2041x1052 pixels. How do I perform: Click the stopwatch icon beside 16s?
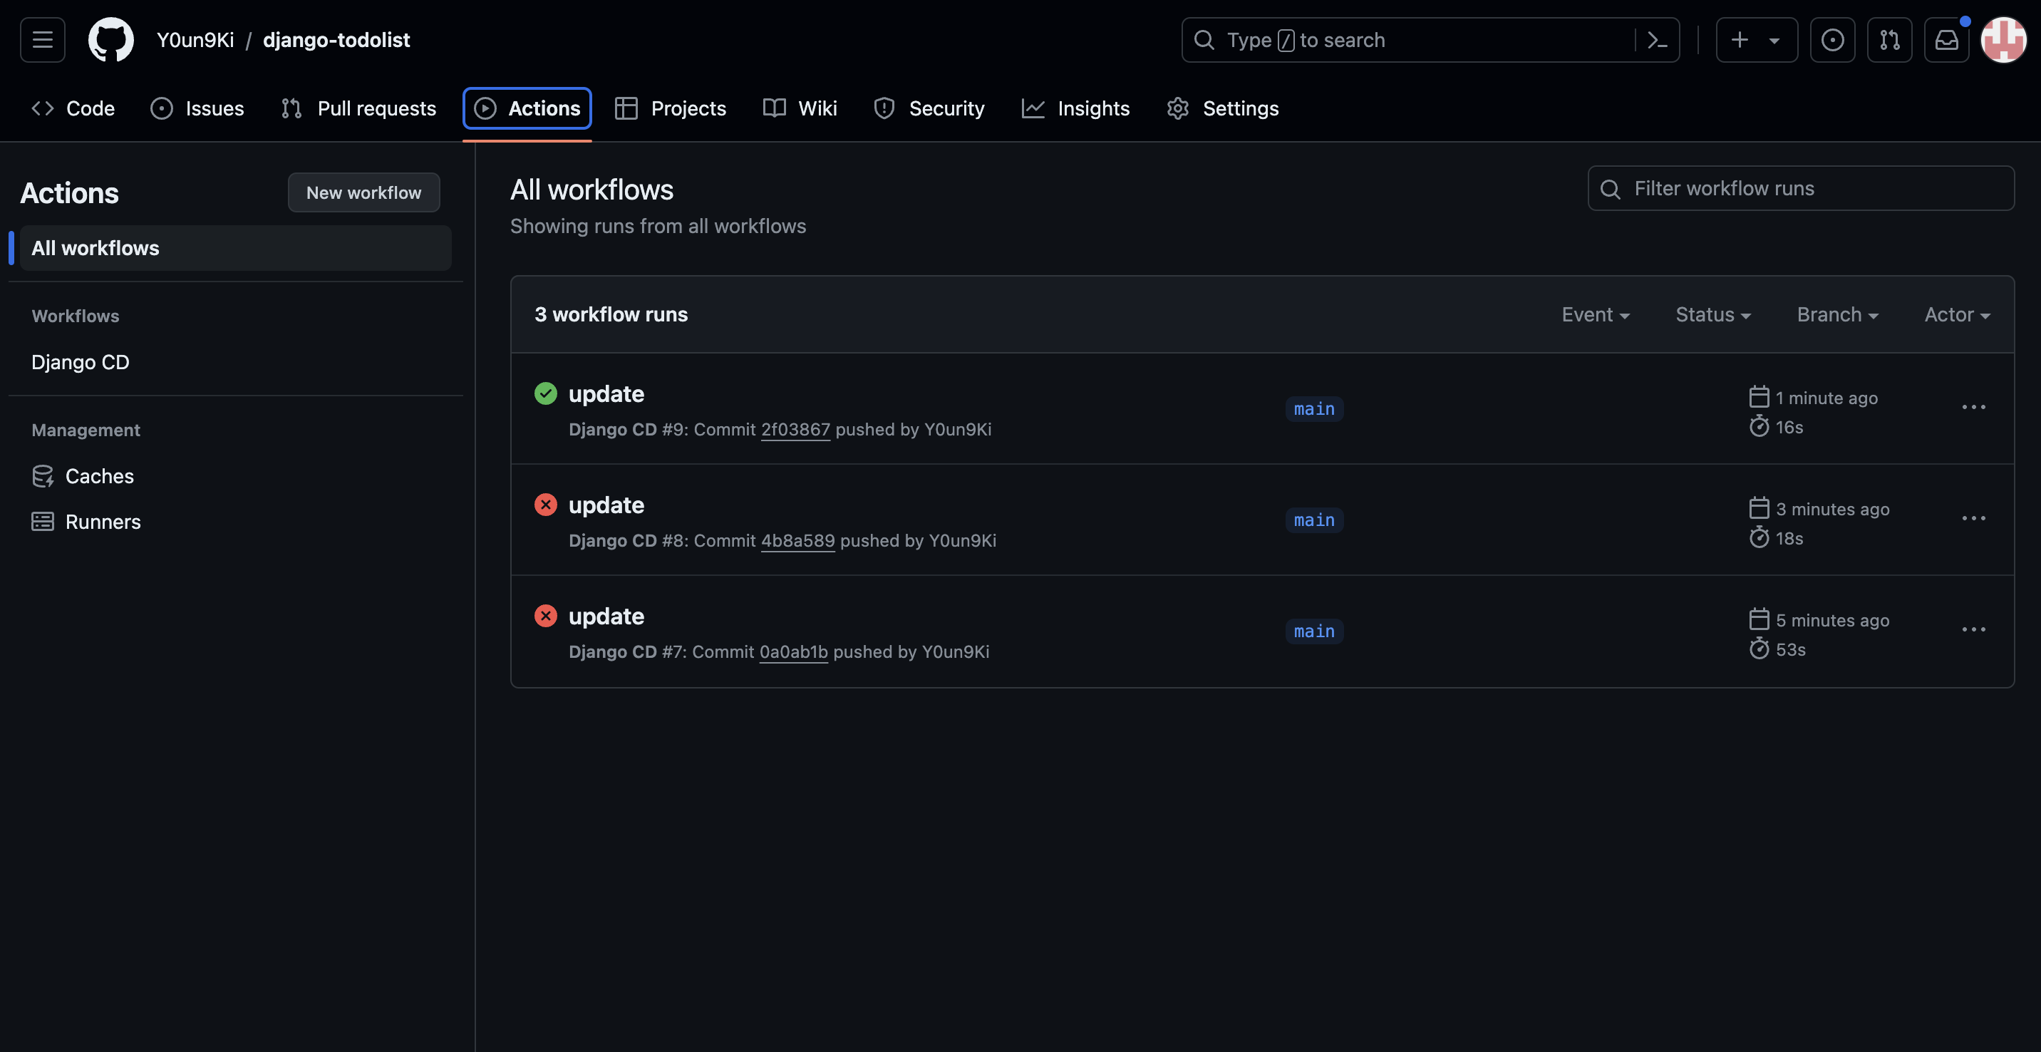click(1759, 426)
